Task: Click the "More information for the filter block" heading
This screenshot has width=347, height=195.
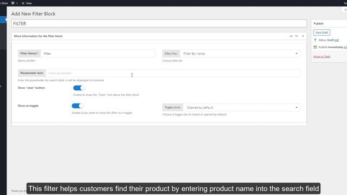Action: coord(38,36)
